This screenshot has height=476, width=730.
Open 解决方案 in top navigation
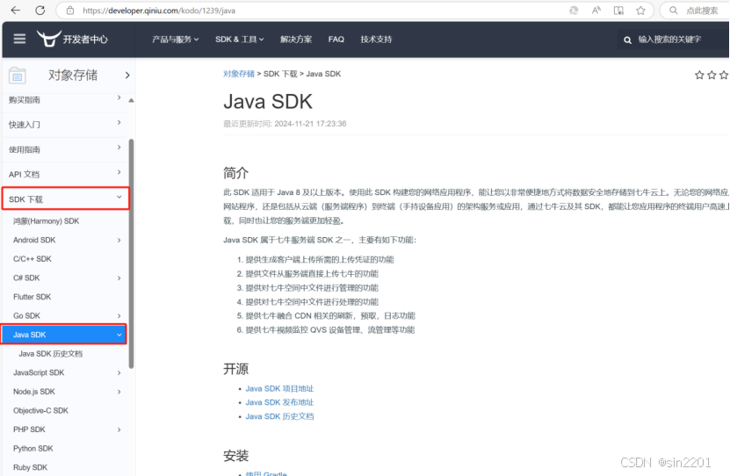click(296, 40)
